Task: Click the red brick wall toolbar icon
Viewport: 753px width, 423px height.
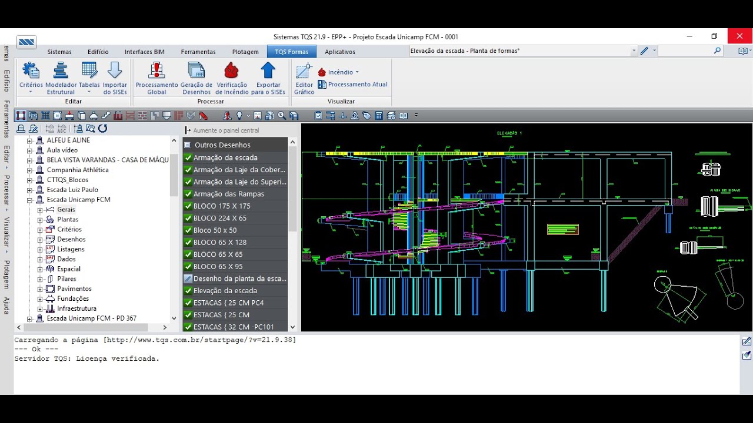Action: tap(143, 115)
